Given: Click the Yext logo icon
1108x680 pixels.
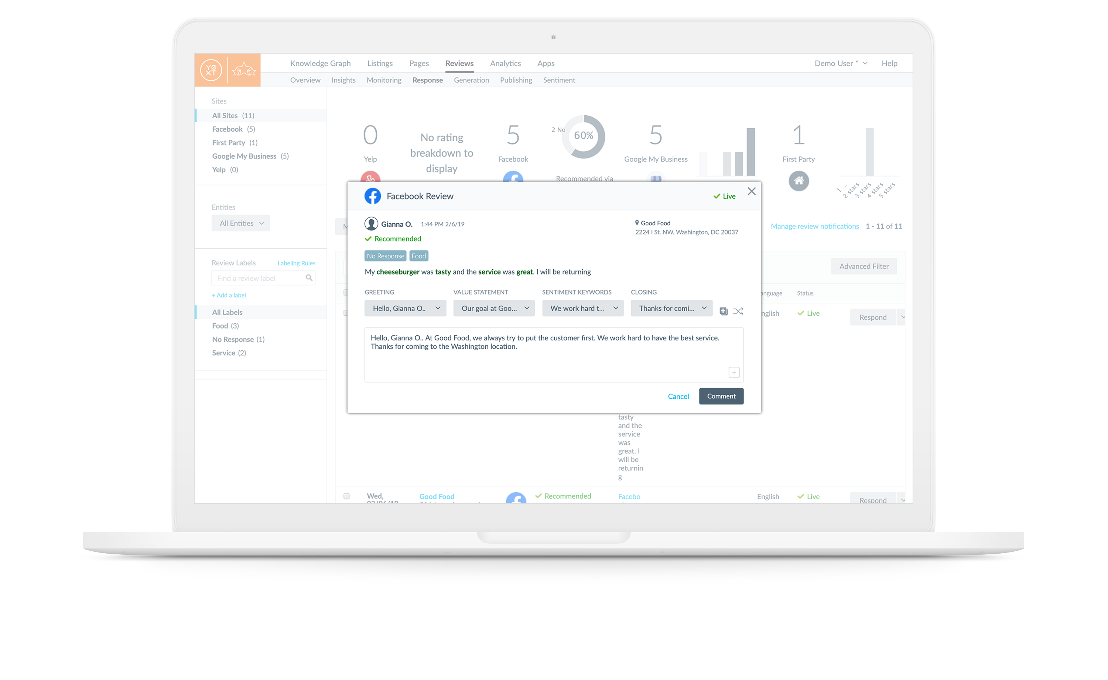Looking at the screenshot, I should [x=211, y=70].
